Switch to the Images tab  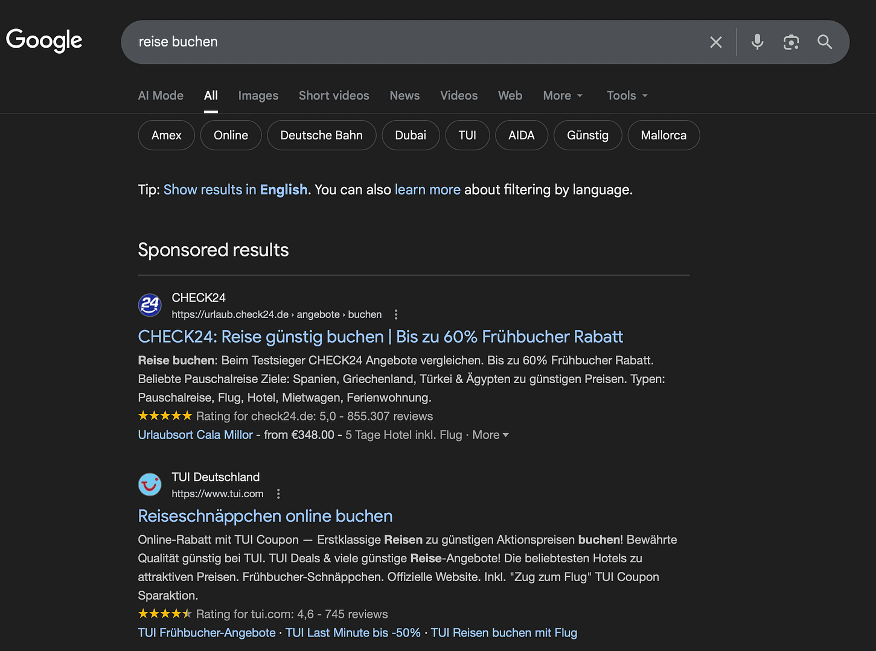[258, 95]
